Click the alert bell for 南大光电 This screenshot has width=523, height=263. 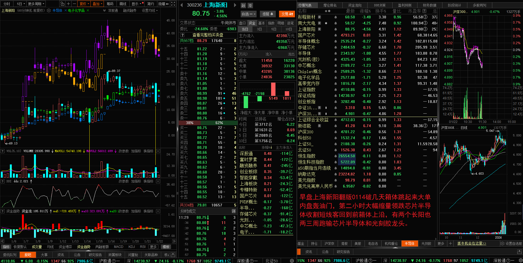pyautogui.click(x=336, y=23)
